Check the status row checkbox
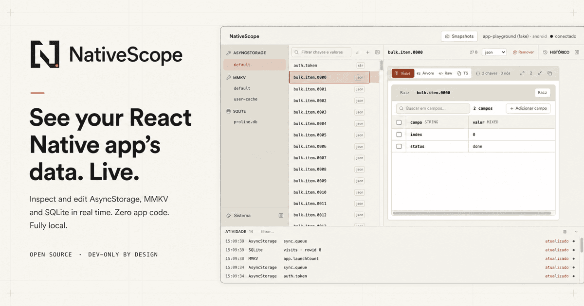Image resolution: width=584 pixels, height=306 pixels. point(399,146)
